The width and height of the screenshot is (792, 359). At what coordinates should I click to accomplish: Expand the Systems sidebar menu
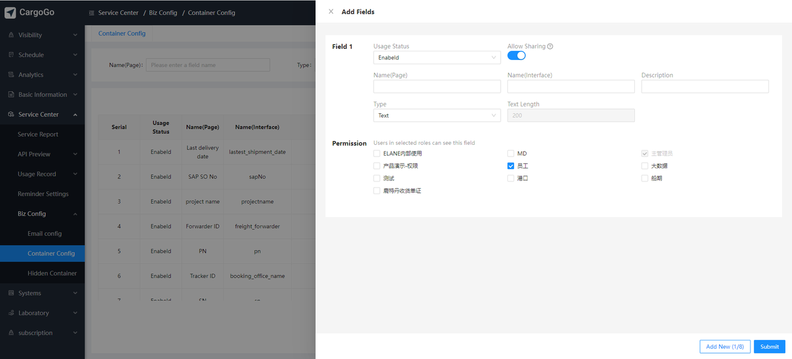click(42, 293)
